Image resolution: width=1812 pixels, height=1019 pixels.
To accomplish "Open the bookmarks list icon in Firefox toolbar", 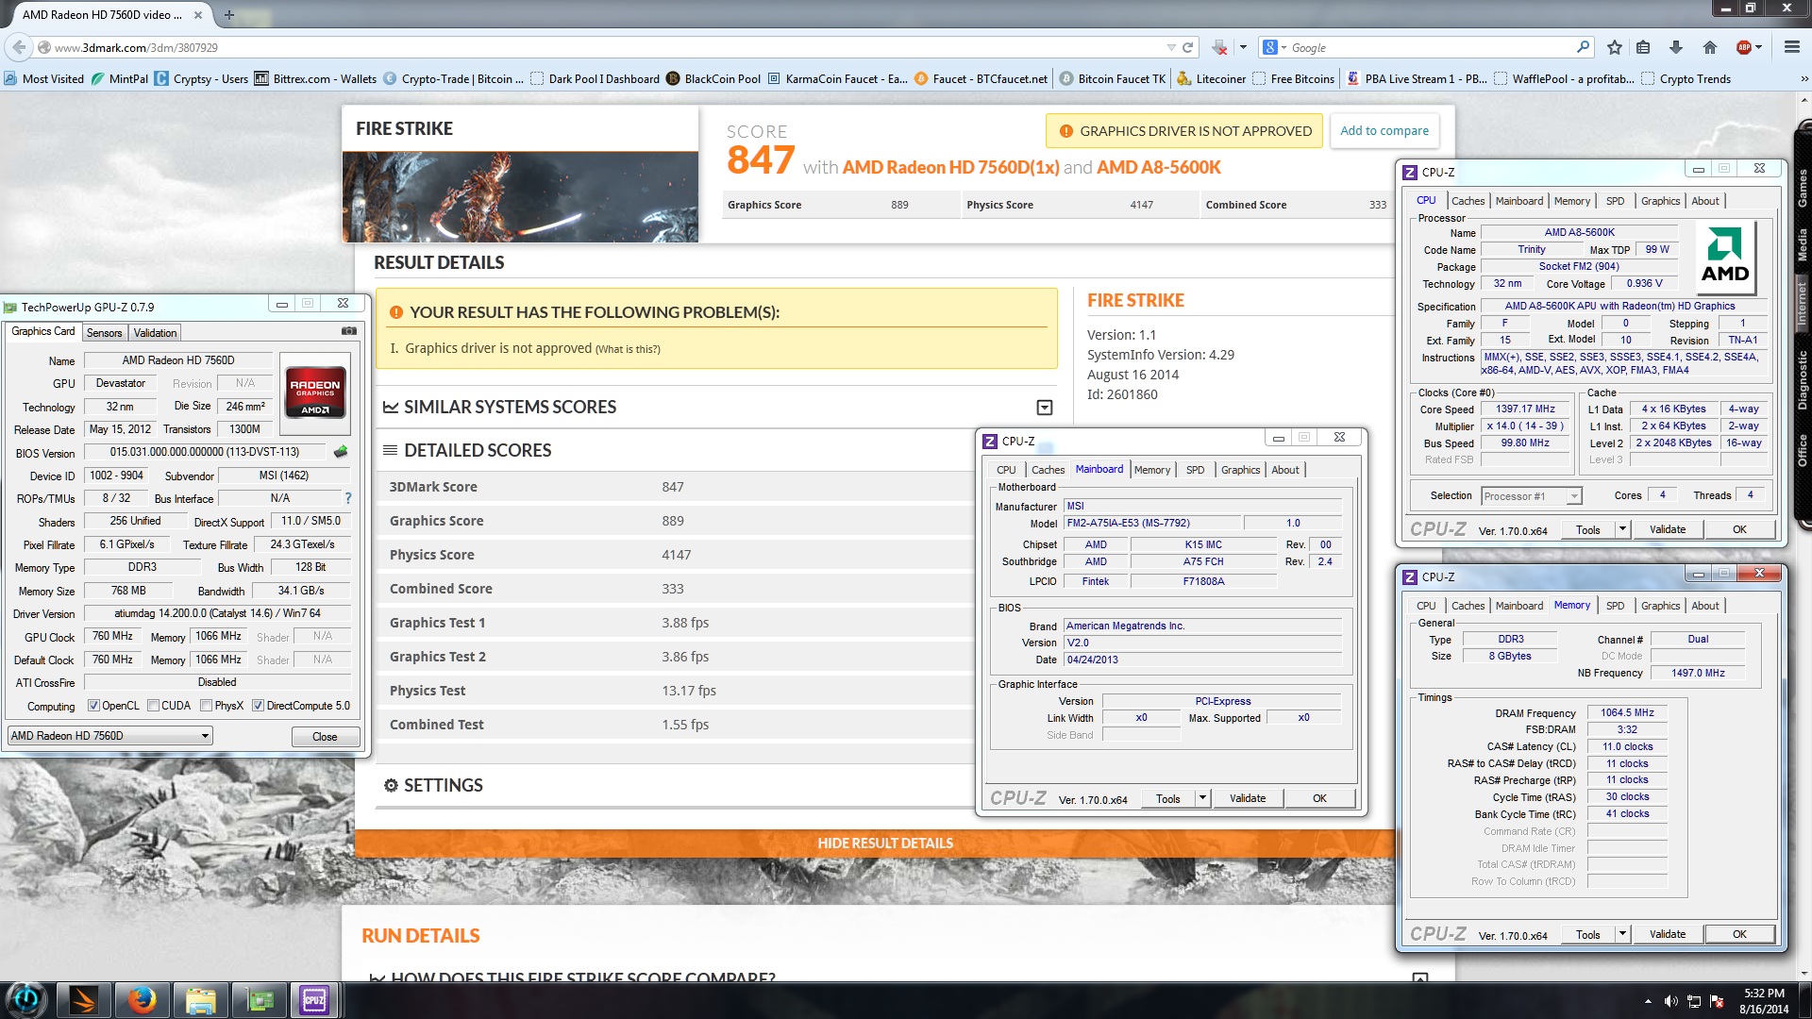I will (1643, 47).
